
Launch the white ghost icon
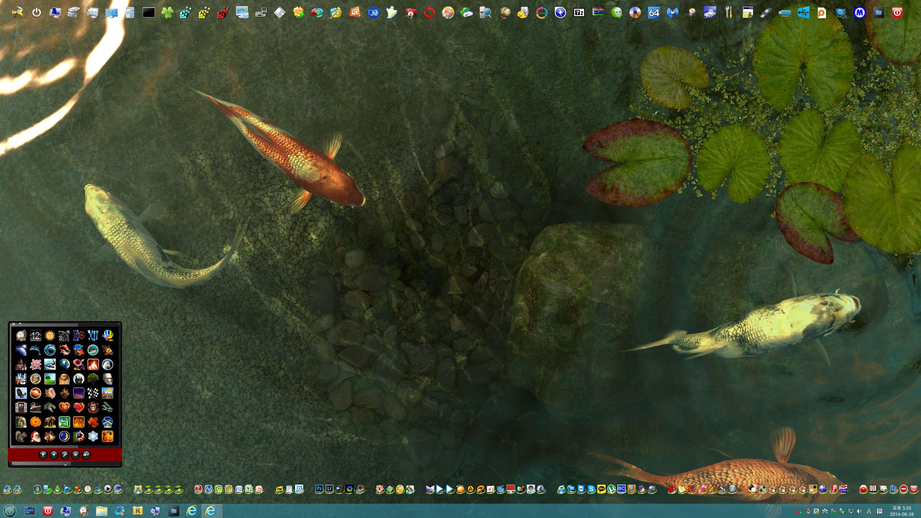point(392,13)
